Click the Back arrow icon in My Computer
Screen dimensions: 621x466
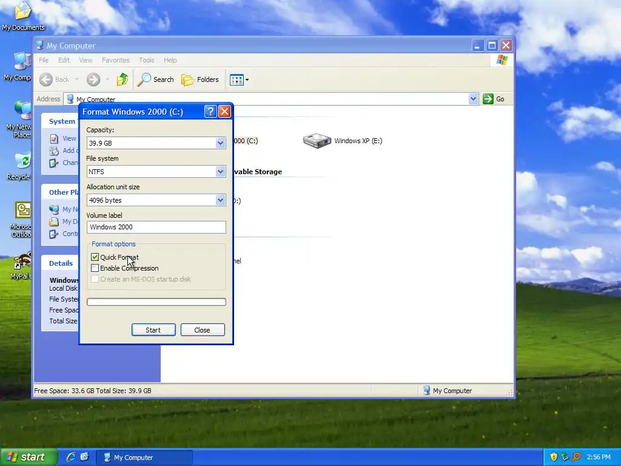46,79
